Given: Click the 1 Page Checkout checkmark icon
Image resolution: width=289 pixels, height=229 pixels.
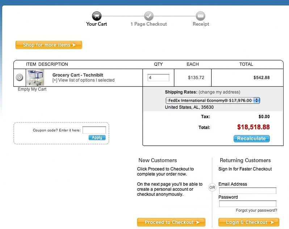Looking at the screenshot, I should pyautogui.click(x=149, y=16).
